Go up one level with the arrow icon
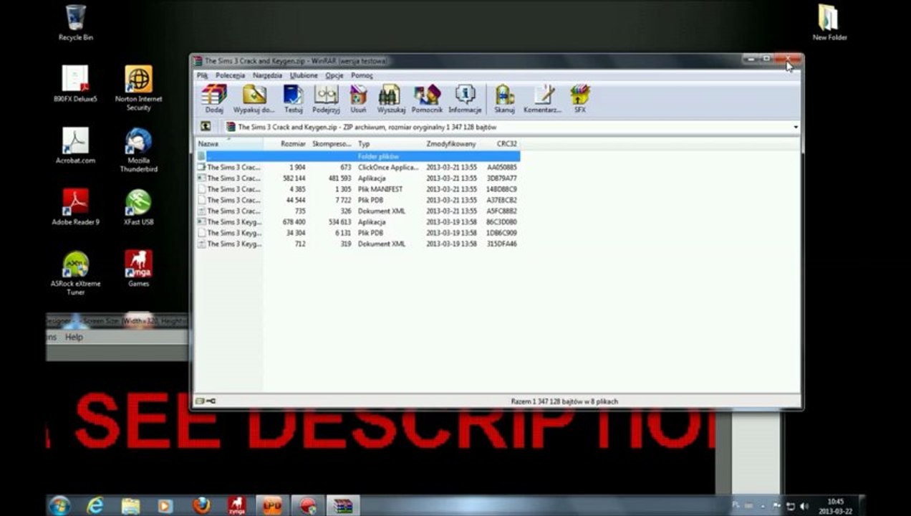 point(206,127)
